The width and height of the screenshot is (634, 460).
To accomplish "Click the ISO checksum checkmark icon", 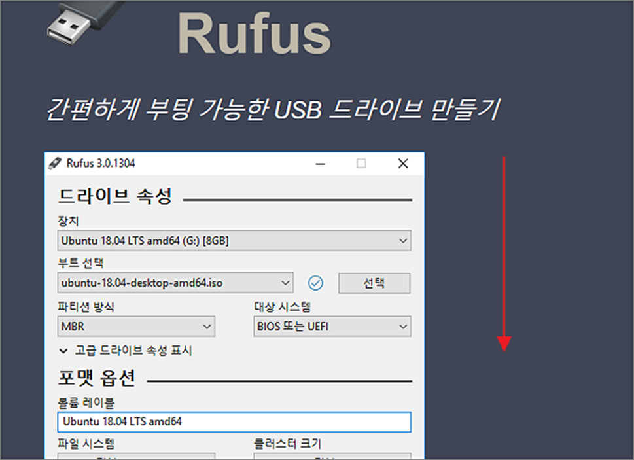I will [x=315, y=283].
